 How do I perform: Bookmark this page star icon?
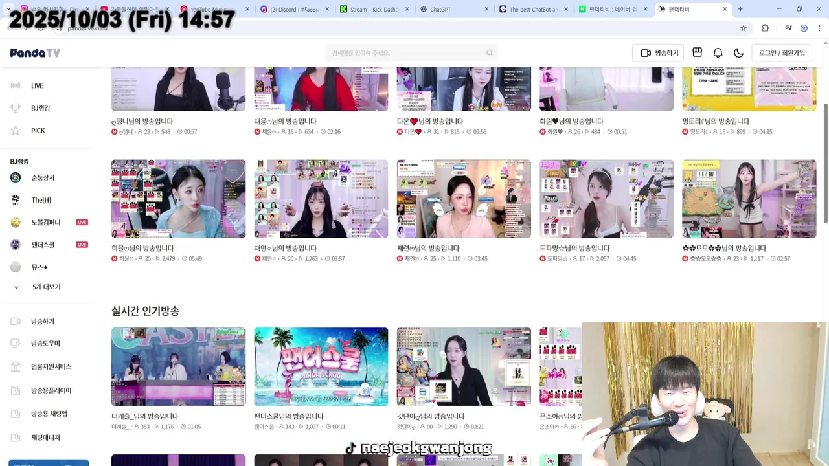coord(744,28)
